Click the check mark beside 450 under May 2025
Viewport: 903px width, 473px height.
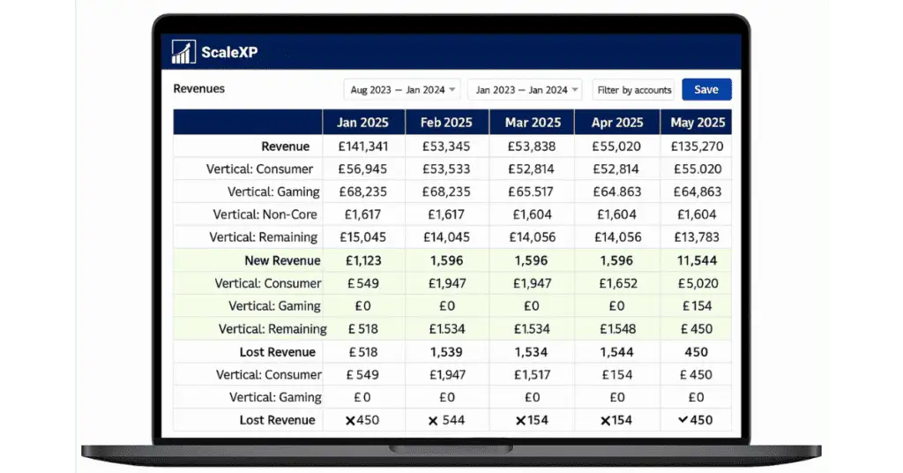pos(683,419)
